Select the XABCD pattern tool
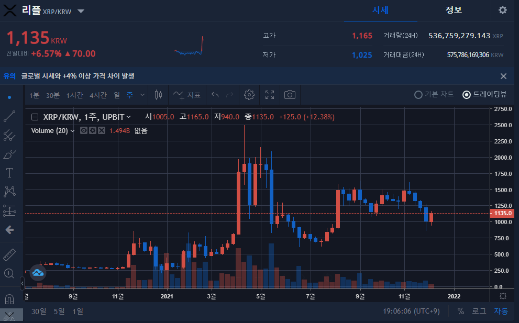This screenshot has width=519, height=323. click(9, 191)
